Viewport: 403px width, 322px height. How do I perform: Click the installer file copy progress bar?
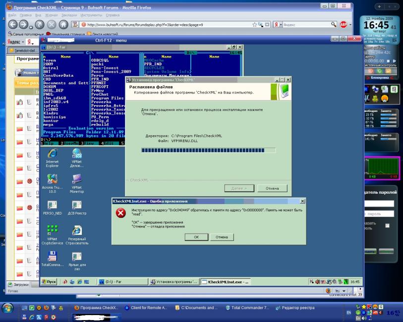coord(208,150)
